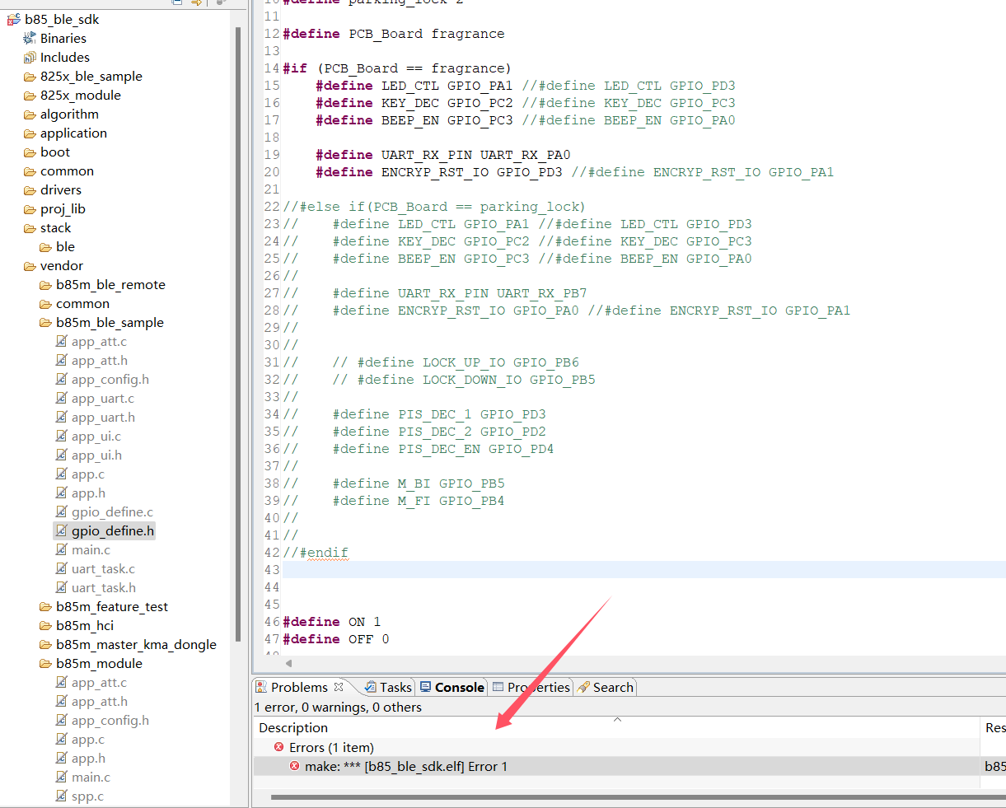Click the 'UART_RX_PIN UART_RX_PA0' define line

[443, 155]
